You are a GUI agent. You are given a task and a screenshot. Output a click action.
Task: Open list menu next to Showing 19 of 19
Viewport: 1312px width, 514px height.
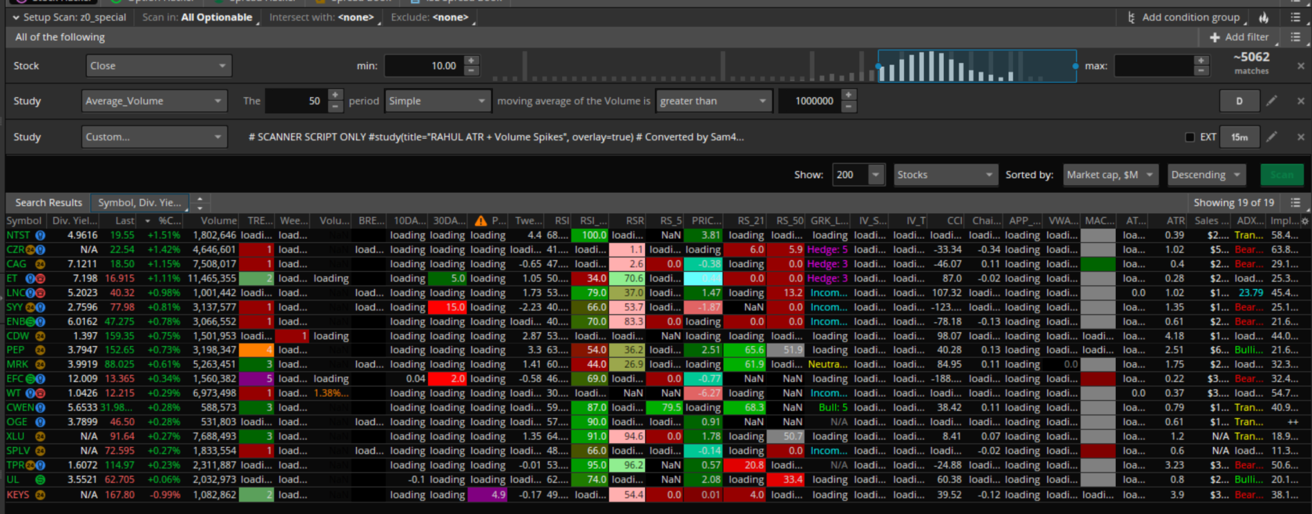(x=1295, y=203)
